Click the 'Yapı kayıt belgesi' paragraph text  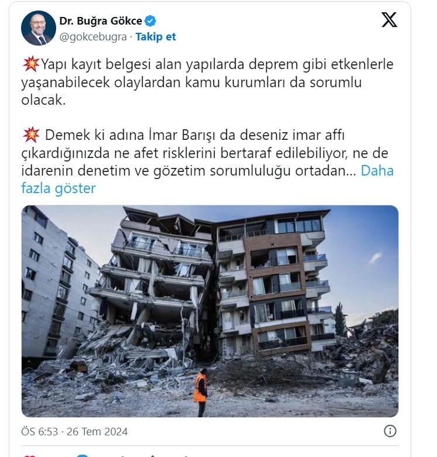[x=208, y=82]
